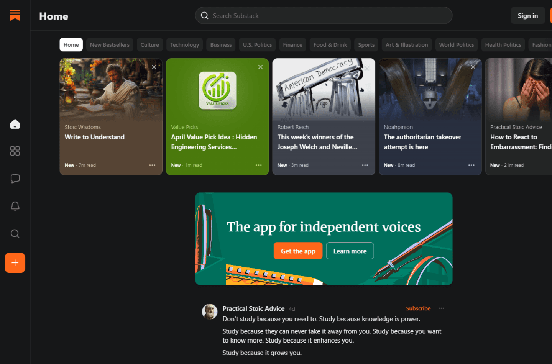Open the U.S. Politics tab

[x=258, y=45]
